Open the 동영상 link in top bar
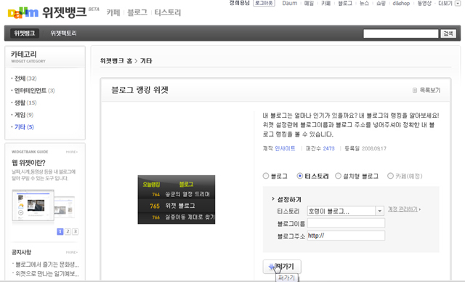Image resolution: width=465 pixels, height=282 pixels. [424, 3]
